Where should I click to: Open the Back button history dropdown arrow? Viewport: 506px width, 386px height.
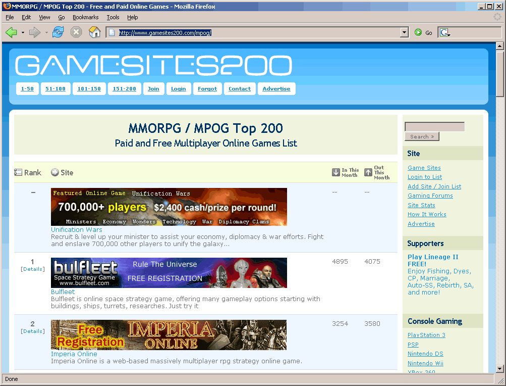tap(23, 33)
